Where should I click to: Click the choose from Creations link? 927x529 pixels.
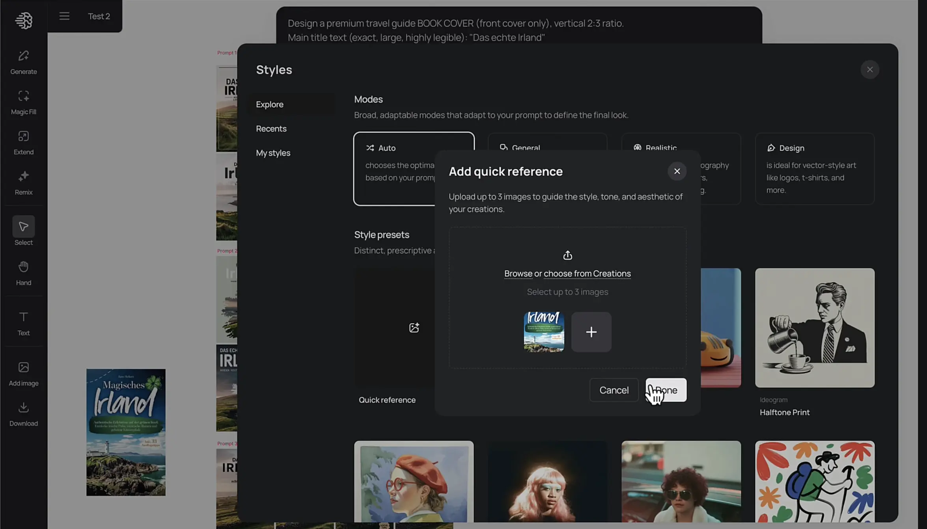(x=587, y=274)
